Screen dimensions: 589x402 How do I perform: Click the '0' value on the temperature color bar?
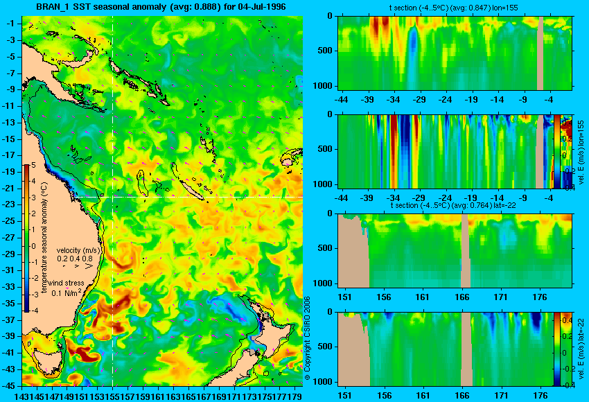pyautogui.click(x=33, y=246)
